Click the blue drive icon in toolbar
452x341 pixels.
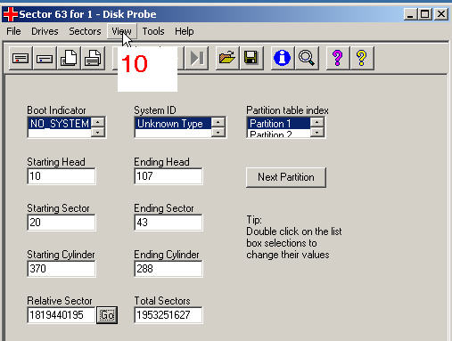click(45, 58)
